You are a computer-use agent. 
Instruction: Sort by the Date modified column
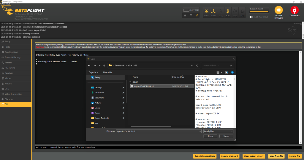[178, 77]
